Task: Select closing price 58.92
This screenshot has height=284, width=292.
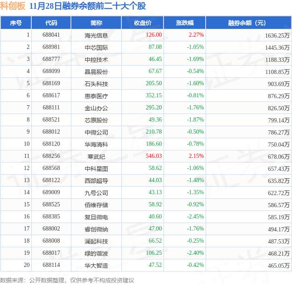Action: pos(155,205)
